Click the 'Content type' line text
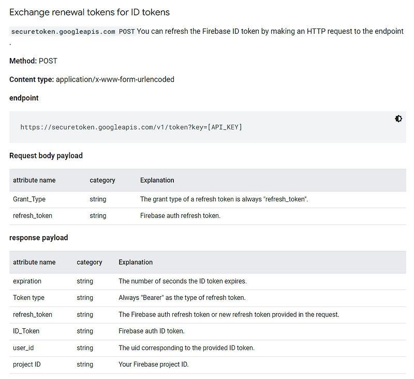Screen dimensions: 414x379 pos(92,80)
